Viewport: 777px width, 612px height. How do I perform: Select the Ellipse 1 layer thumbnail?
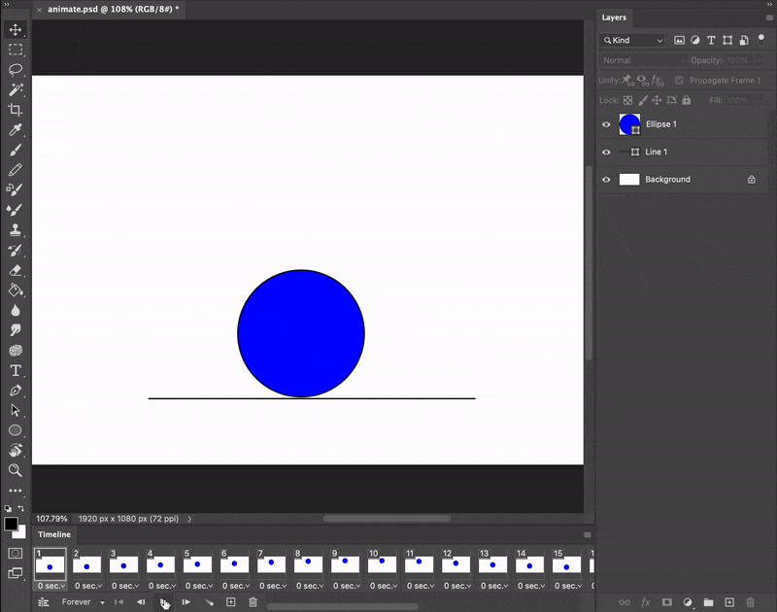630,124
